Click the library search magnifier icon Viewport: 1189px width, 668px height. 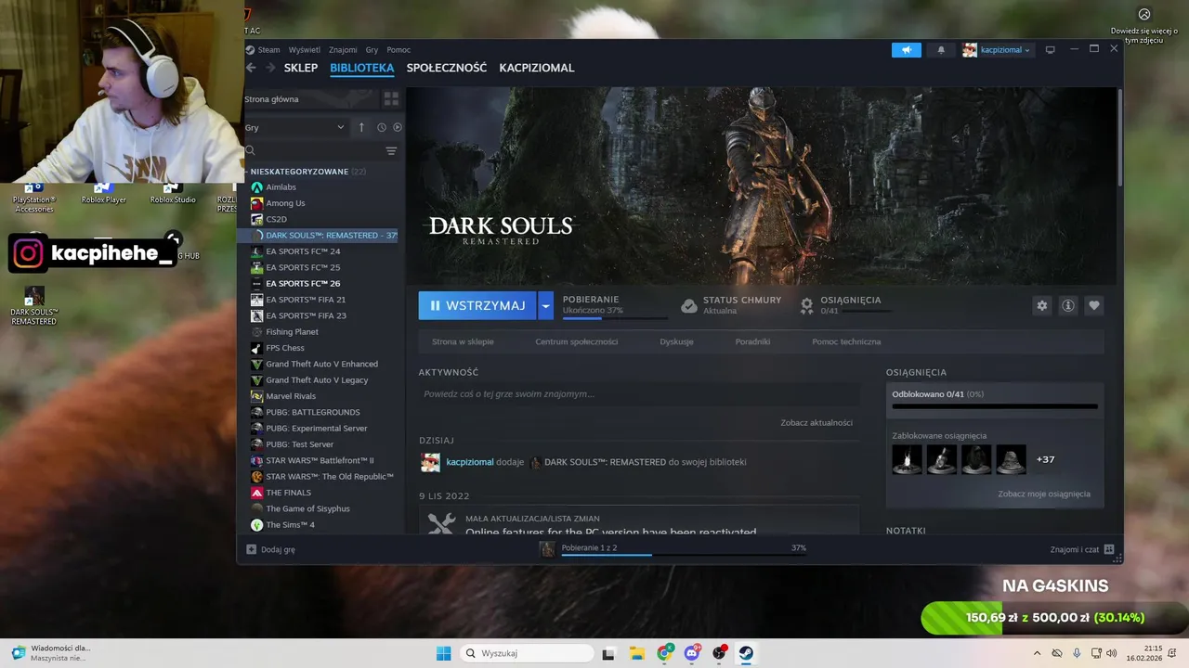(x=250, y=150)
